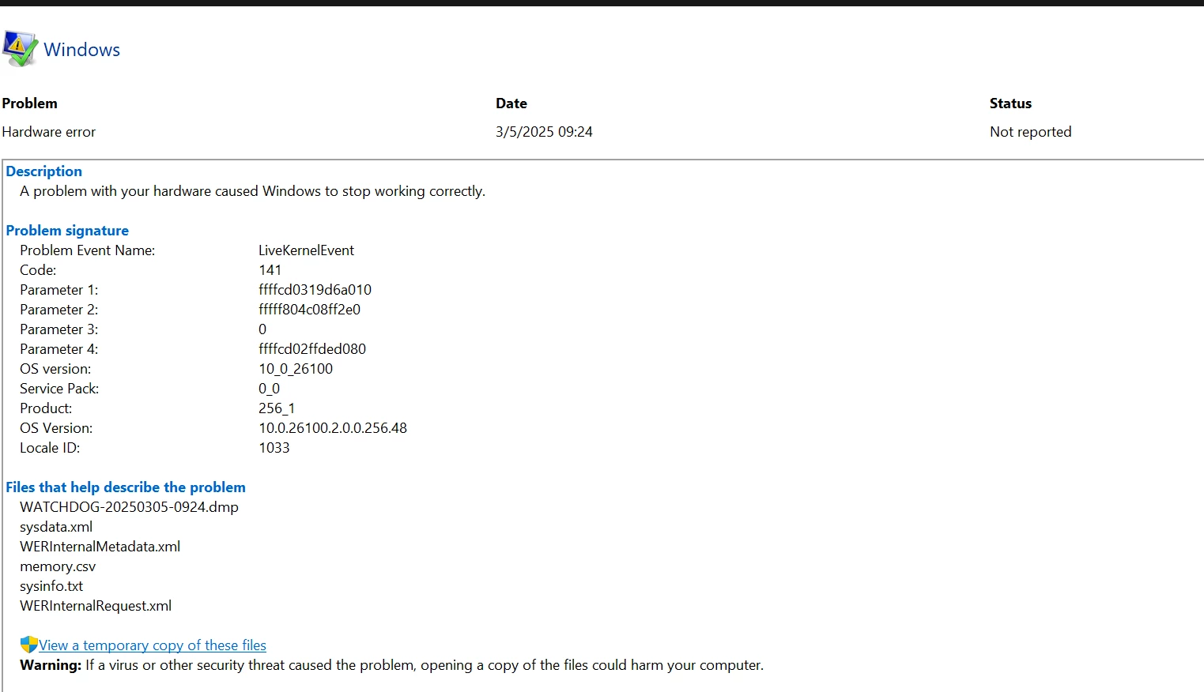Click the Problem column header

coord(30,103)
